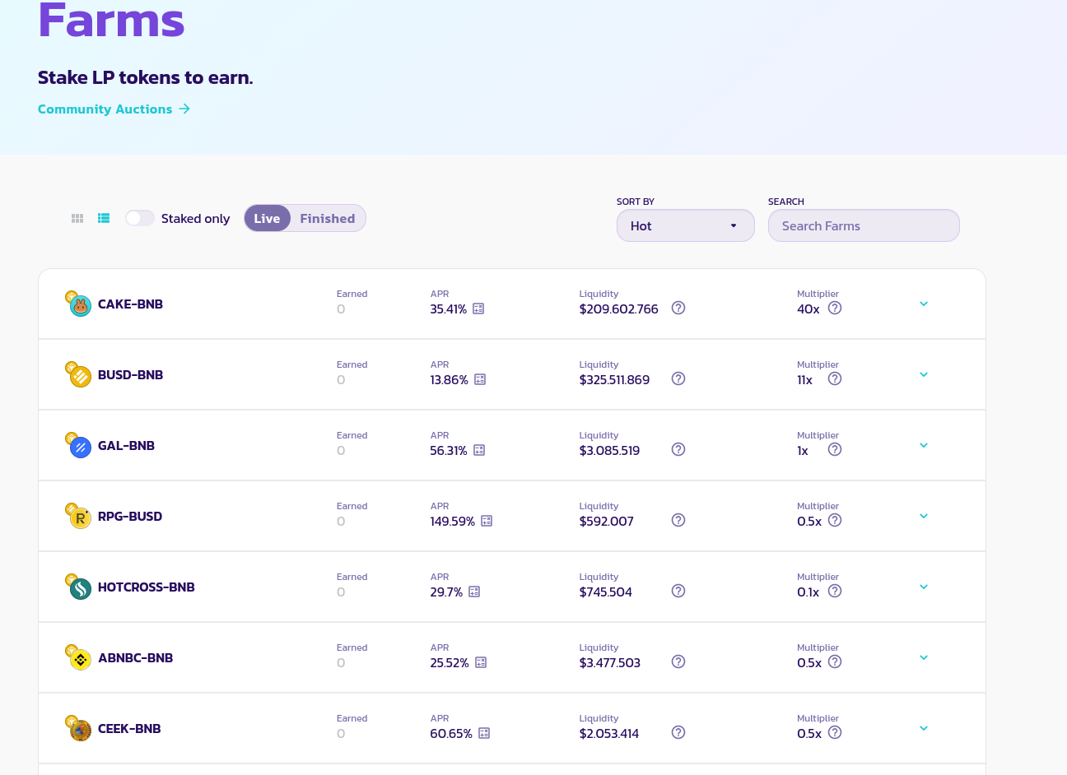The height and width of the screenshot is (775, 1067).
Task: Select the HOTCROSS-BNB farm name
Action: (147, 587)
